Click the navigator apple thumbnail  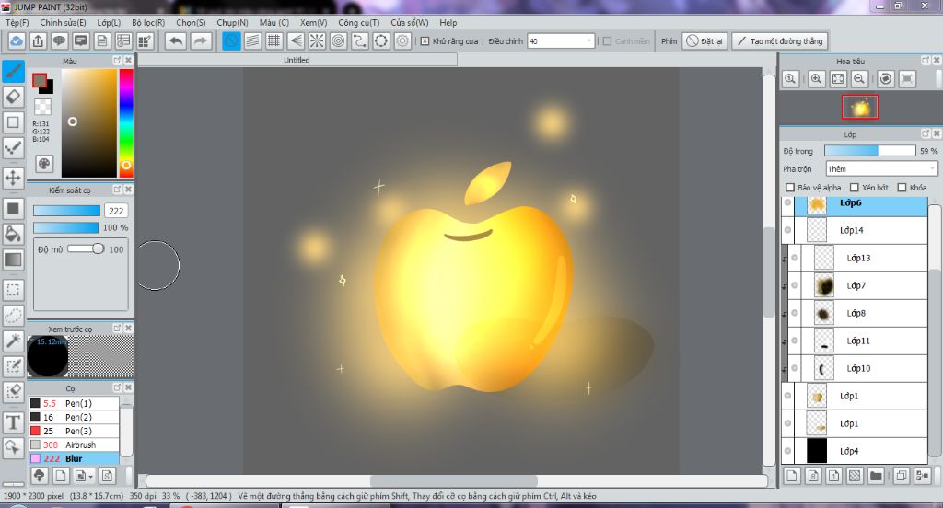click(x=859, y=107)
